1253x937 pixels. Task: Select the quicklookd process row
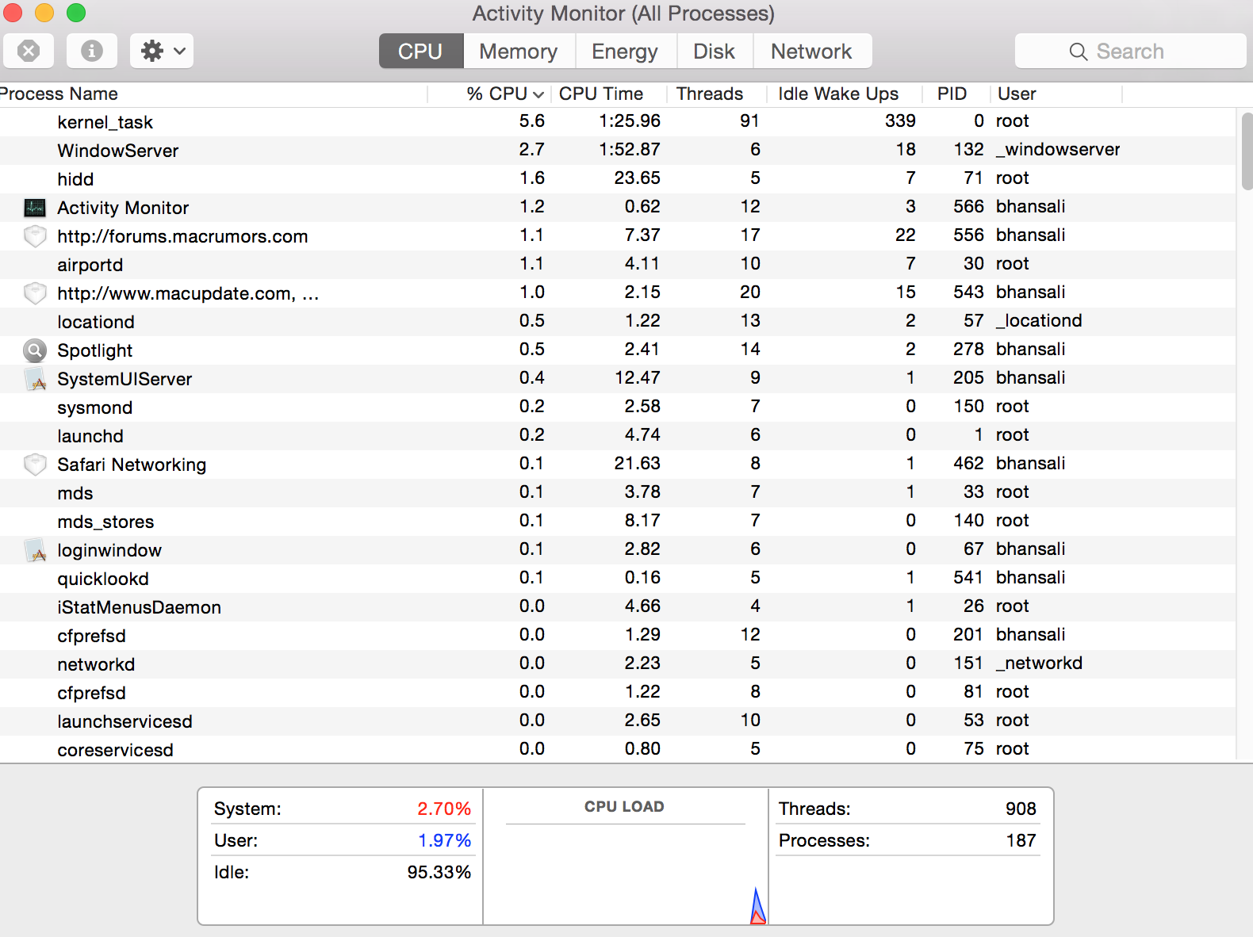pos(618,579)
